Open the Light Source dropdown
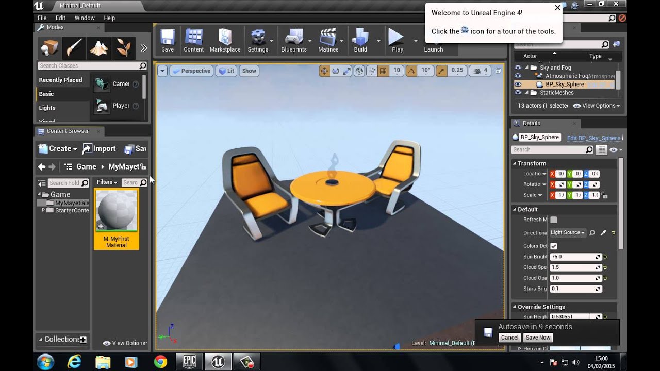This screenshot has width=660, height=371. coord(568,233)
